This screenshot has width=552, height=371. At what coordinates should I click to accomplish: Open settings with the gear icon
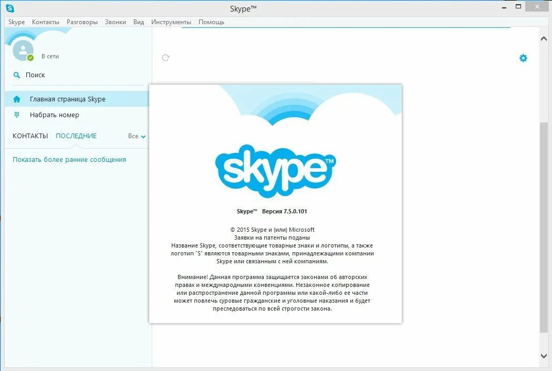point(524,58)
